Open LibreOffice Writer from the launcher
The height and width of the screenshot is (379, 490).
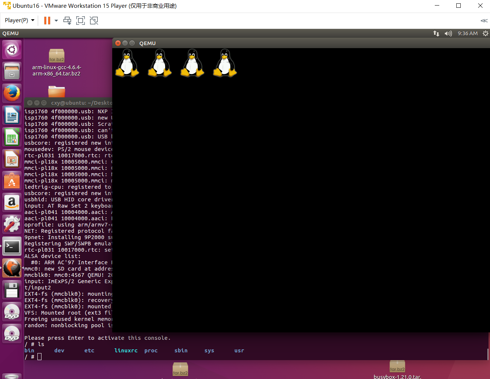coord(12,115)
